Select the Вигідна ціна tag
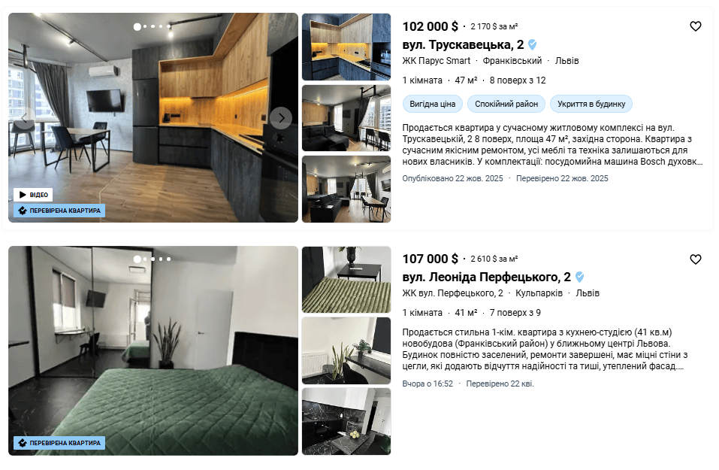 click(433, 104)
